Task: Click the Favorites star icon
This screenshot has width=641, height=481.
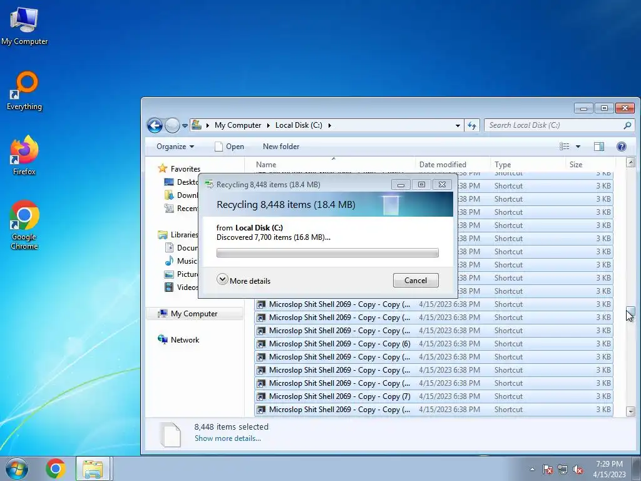Action: point(162,168)
